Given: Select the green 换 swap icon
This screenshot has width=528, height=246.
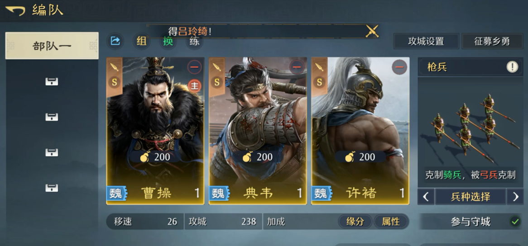Looking at the screenshot, I should [x=168, y=41].
